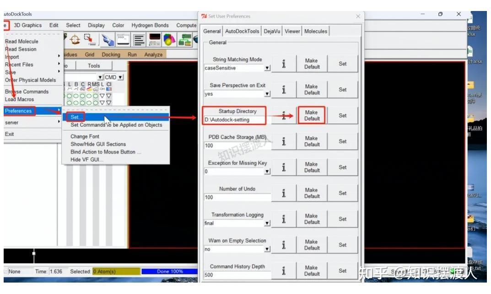491x294 pixels.
Task: Toggle the R oval in lower dashboard row
Action: coord(89,103)
